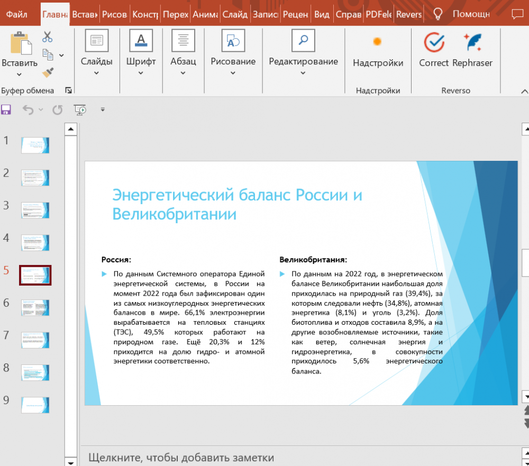
Task: Open the Надстройки add-ins button
Action: point(378,50)
